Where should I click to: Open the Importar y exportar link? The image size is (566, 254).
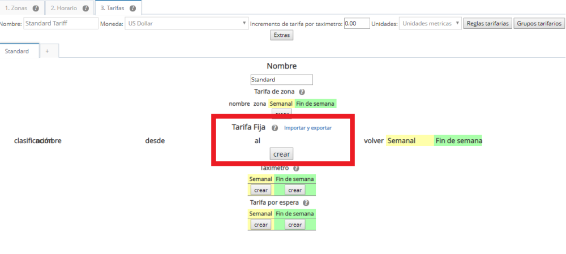(308, 128)
